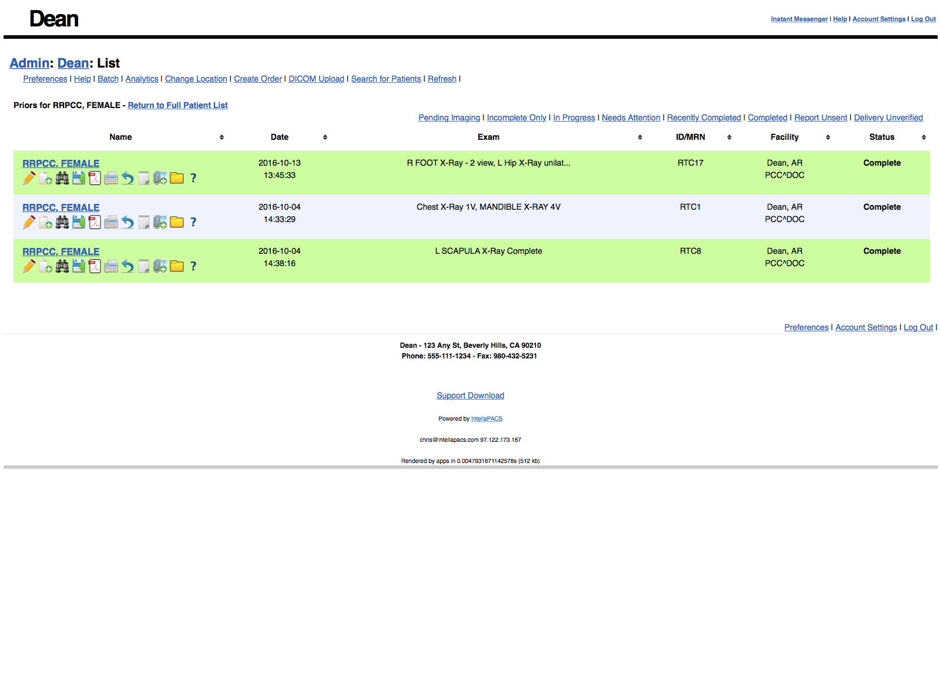Sort by Exam column arrow
Screen dimensions: 940x681
pos(640,137)
